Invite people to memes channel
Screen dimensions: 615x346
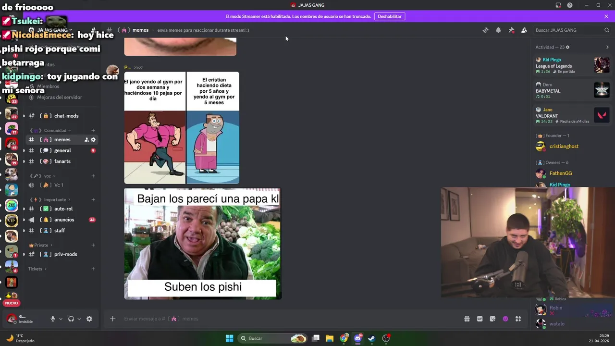(86, 140)
